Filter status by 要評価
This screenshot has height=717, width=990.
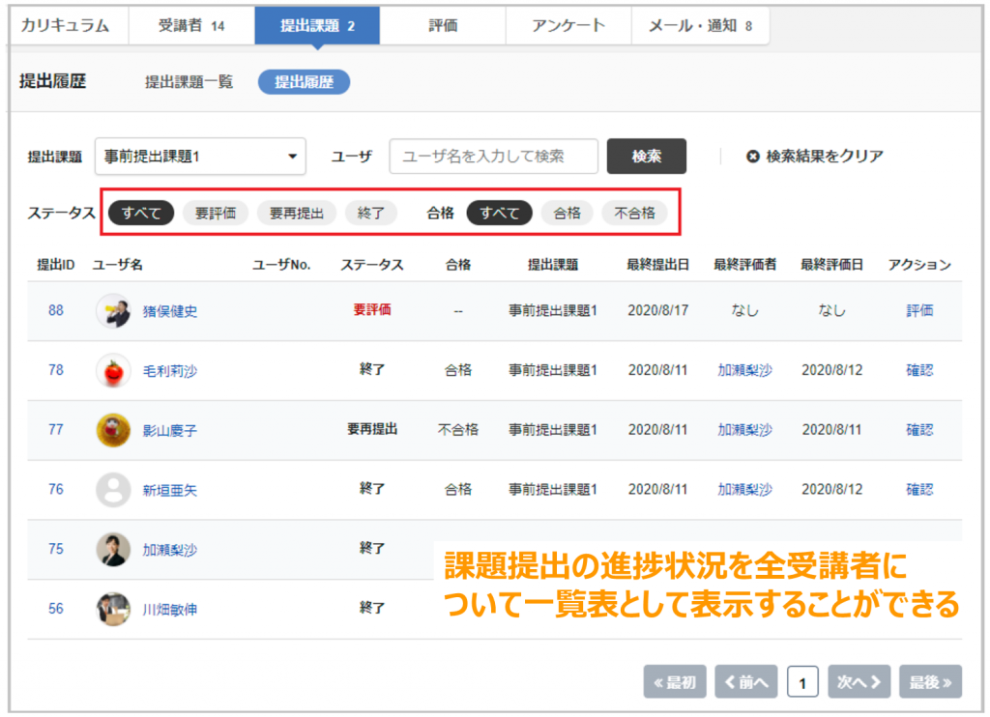(x=216, y=214)
